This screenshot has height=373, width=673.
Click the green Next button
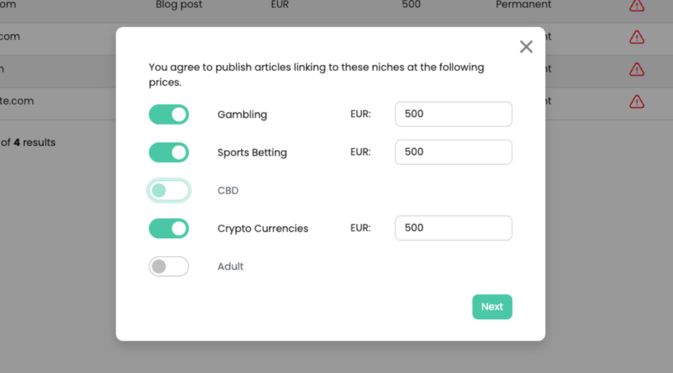click(492, 307)
